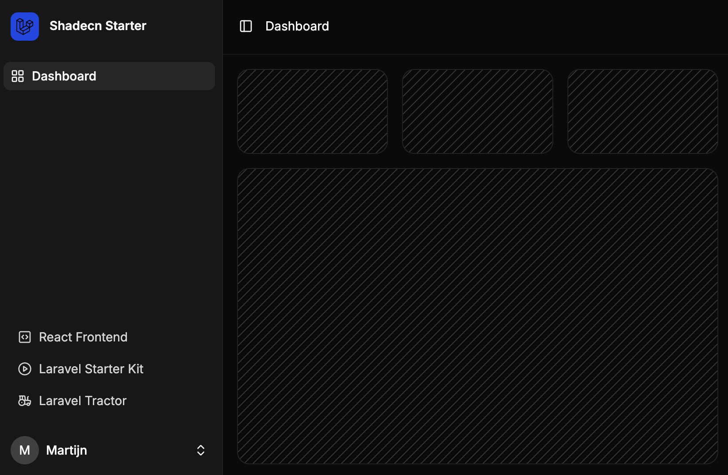Select the Dashboard menu item in sidebar

pos(64,76)
